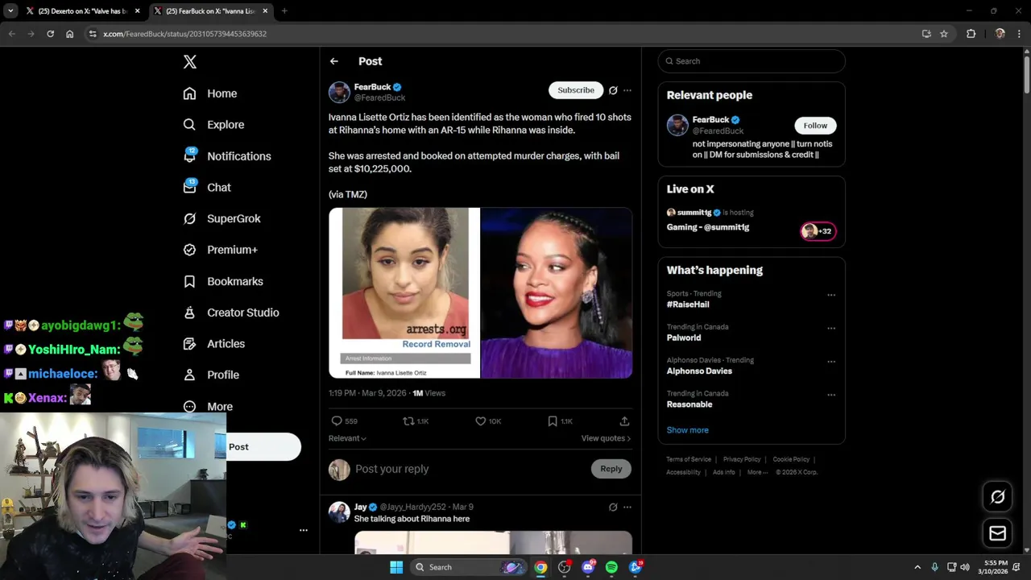This screenshot has height=580, width=1031.
Task: Show hidden system tray icons
Action: 917,567
